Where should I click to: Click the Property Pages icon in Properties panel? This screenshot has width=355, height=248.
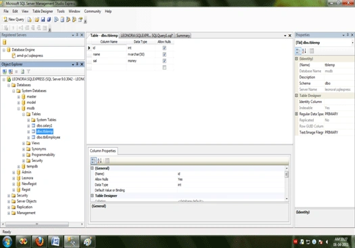pyautogui.click(x=312, y=51)
